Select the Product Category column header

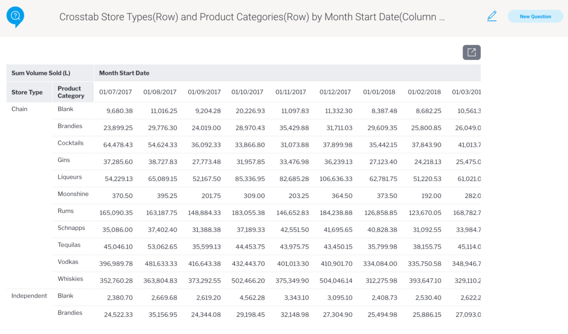tap(71, 92)
